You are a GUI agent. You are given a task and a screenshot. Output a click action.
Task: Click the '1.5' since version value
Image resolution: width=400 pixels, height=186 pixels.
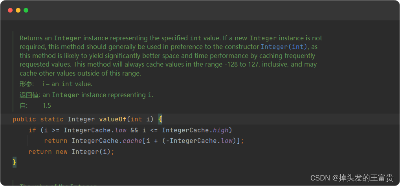point(47,105)
